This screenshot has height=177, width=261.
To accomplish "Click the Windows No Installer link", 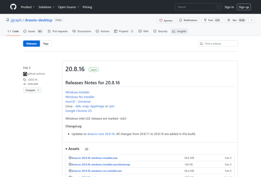I will click(x=80, y=97).
